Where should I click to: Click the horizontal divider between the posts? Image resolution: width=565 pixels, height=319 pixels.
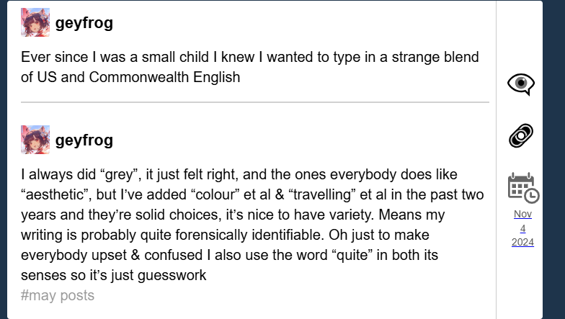coord(254,102)
